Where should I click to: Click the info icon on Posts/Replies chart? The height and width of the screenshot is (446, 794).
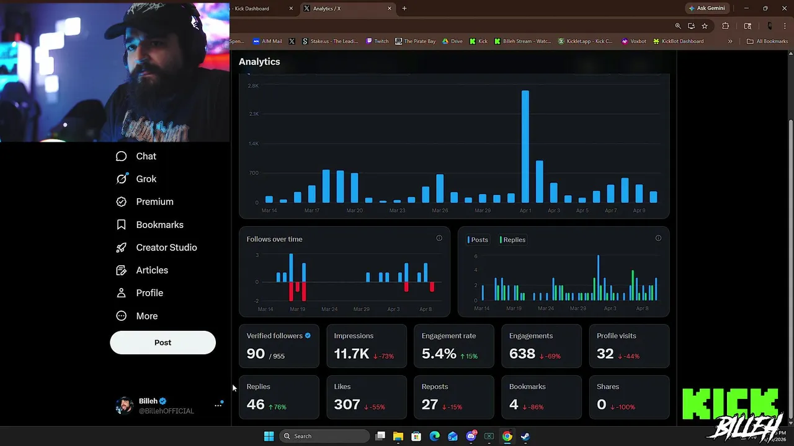coord(658,238)
